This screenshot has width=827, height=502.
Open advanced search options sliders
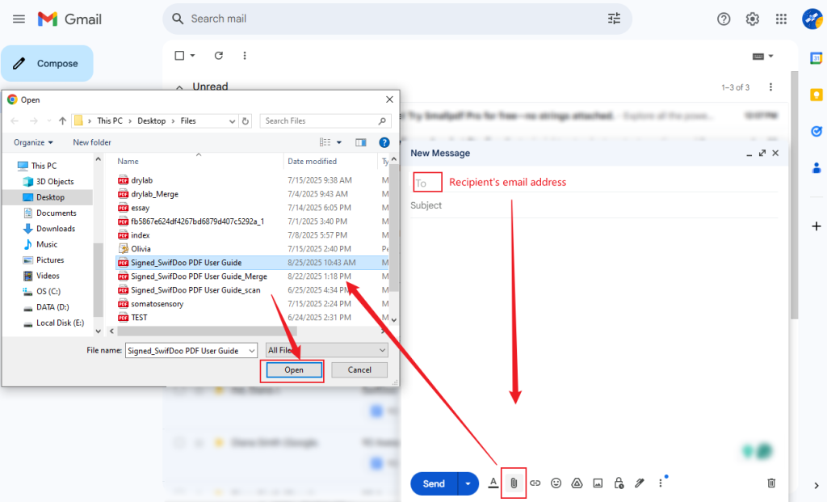pos(614,18)
